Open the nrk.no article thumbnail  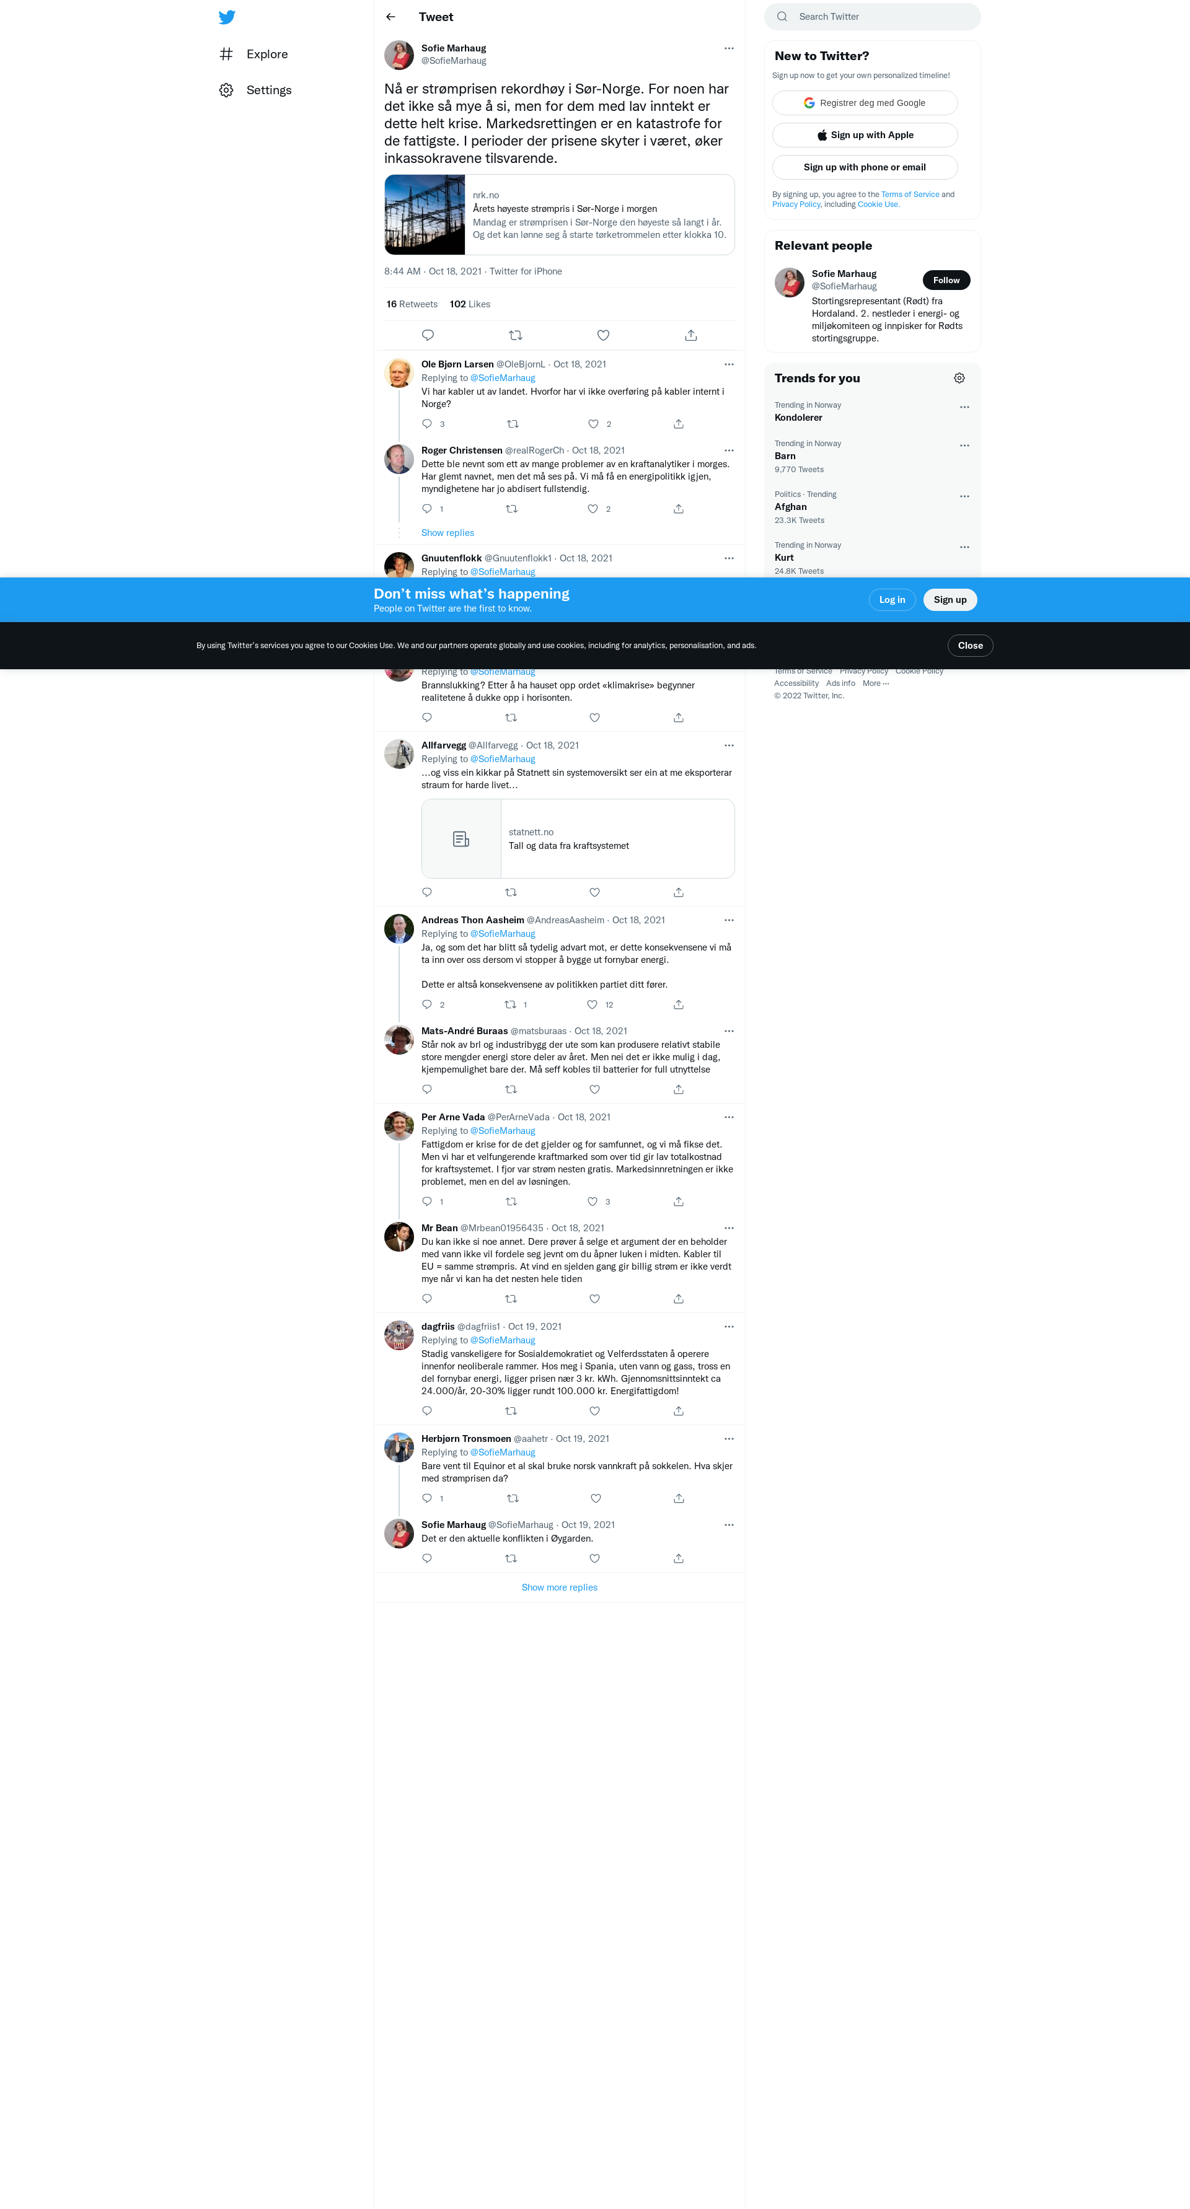425,215
